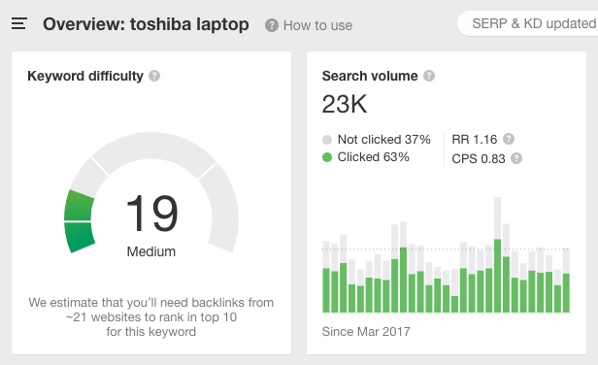Click the last bar in volume chart
Viewport: 598px width, 365px height.
[x=566, y=281]
